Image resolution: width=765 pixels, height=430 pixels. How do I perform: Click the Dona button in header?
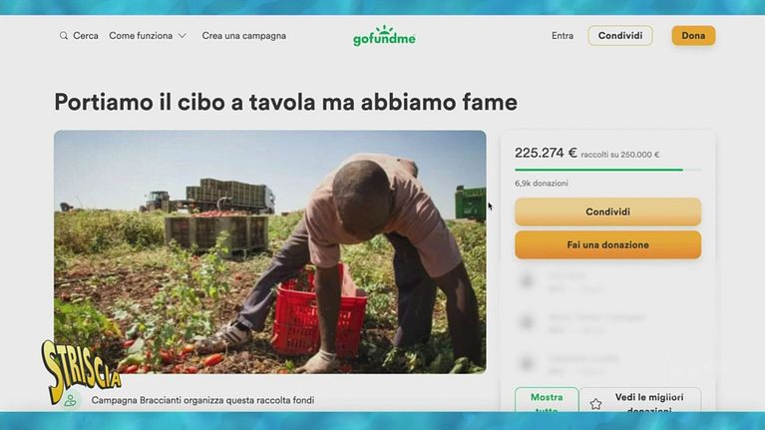point(693,36)
